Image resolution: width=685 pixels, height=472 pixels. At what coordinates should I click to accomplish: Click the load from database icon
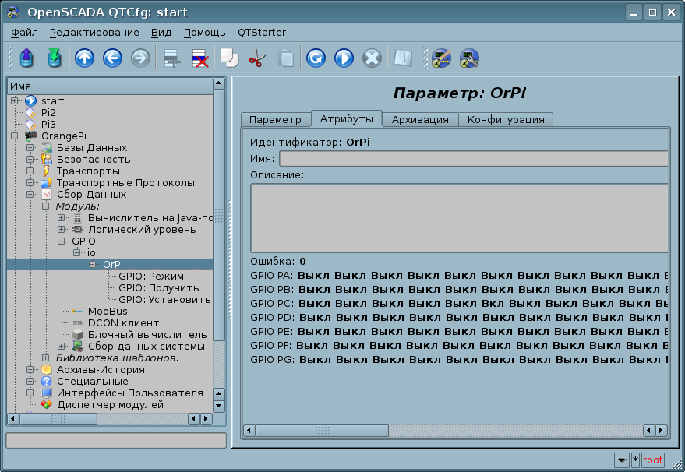click(27, 58)
